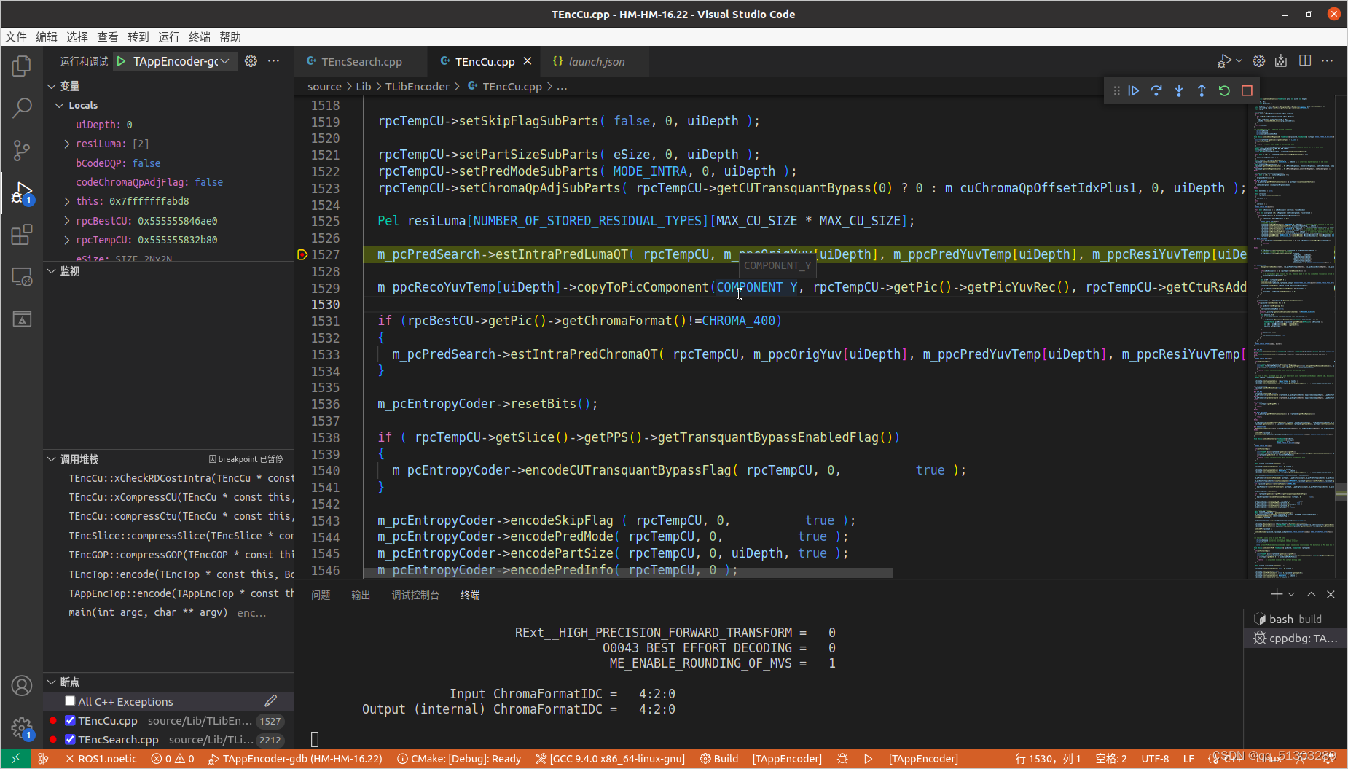This screenshot has height=769, width=1348.
Task: Click TLibEncoder in the breadcrumb path
Action: coord(417,86)
